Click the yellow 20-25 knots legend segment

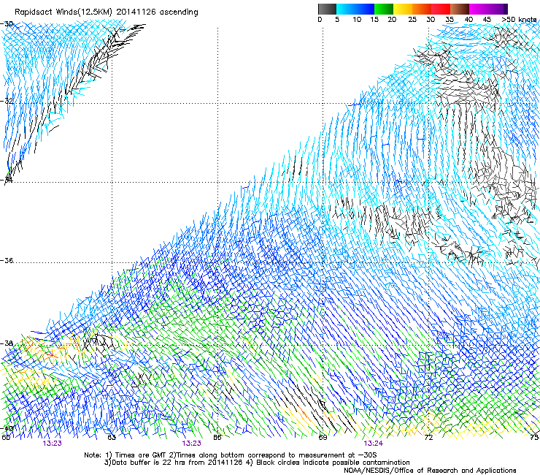pyautogui.click(x=403, y=9)
